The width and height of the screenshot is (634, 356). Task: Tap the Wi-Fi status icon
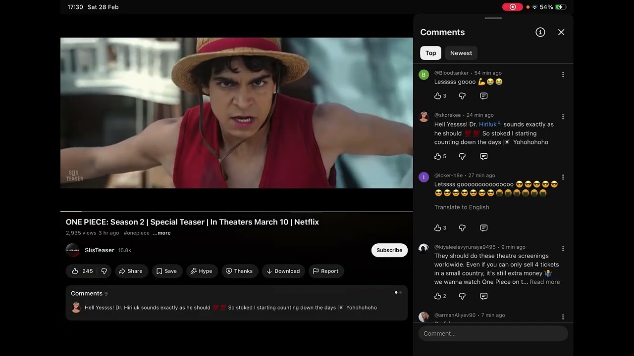point(534,7)
